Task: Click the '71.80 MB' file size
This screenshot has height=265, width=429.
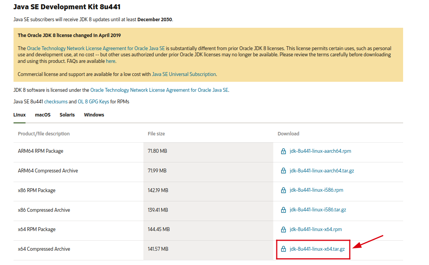Action: (x=157, y=151)
